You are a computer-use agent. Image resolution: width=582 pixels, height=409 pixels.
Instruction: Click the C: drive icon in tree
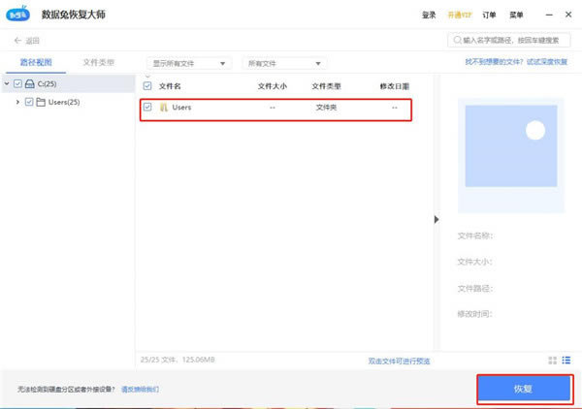click(x=30, y=83)
